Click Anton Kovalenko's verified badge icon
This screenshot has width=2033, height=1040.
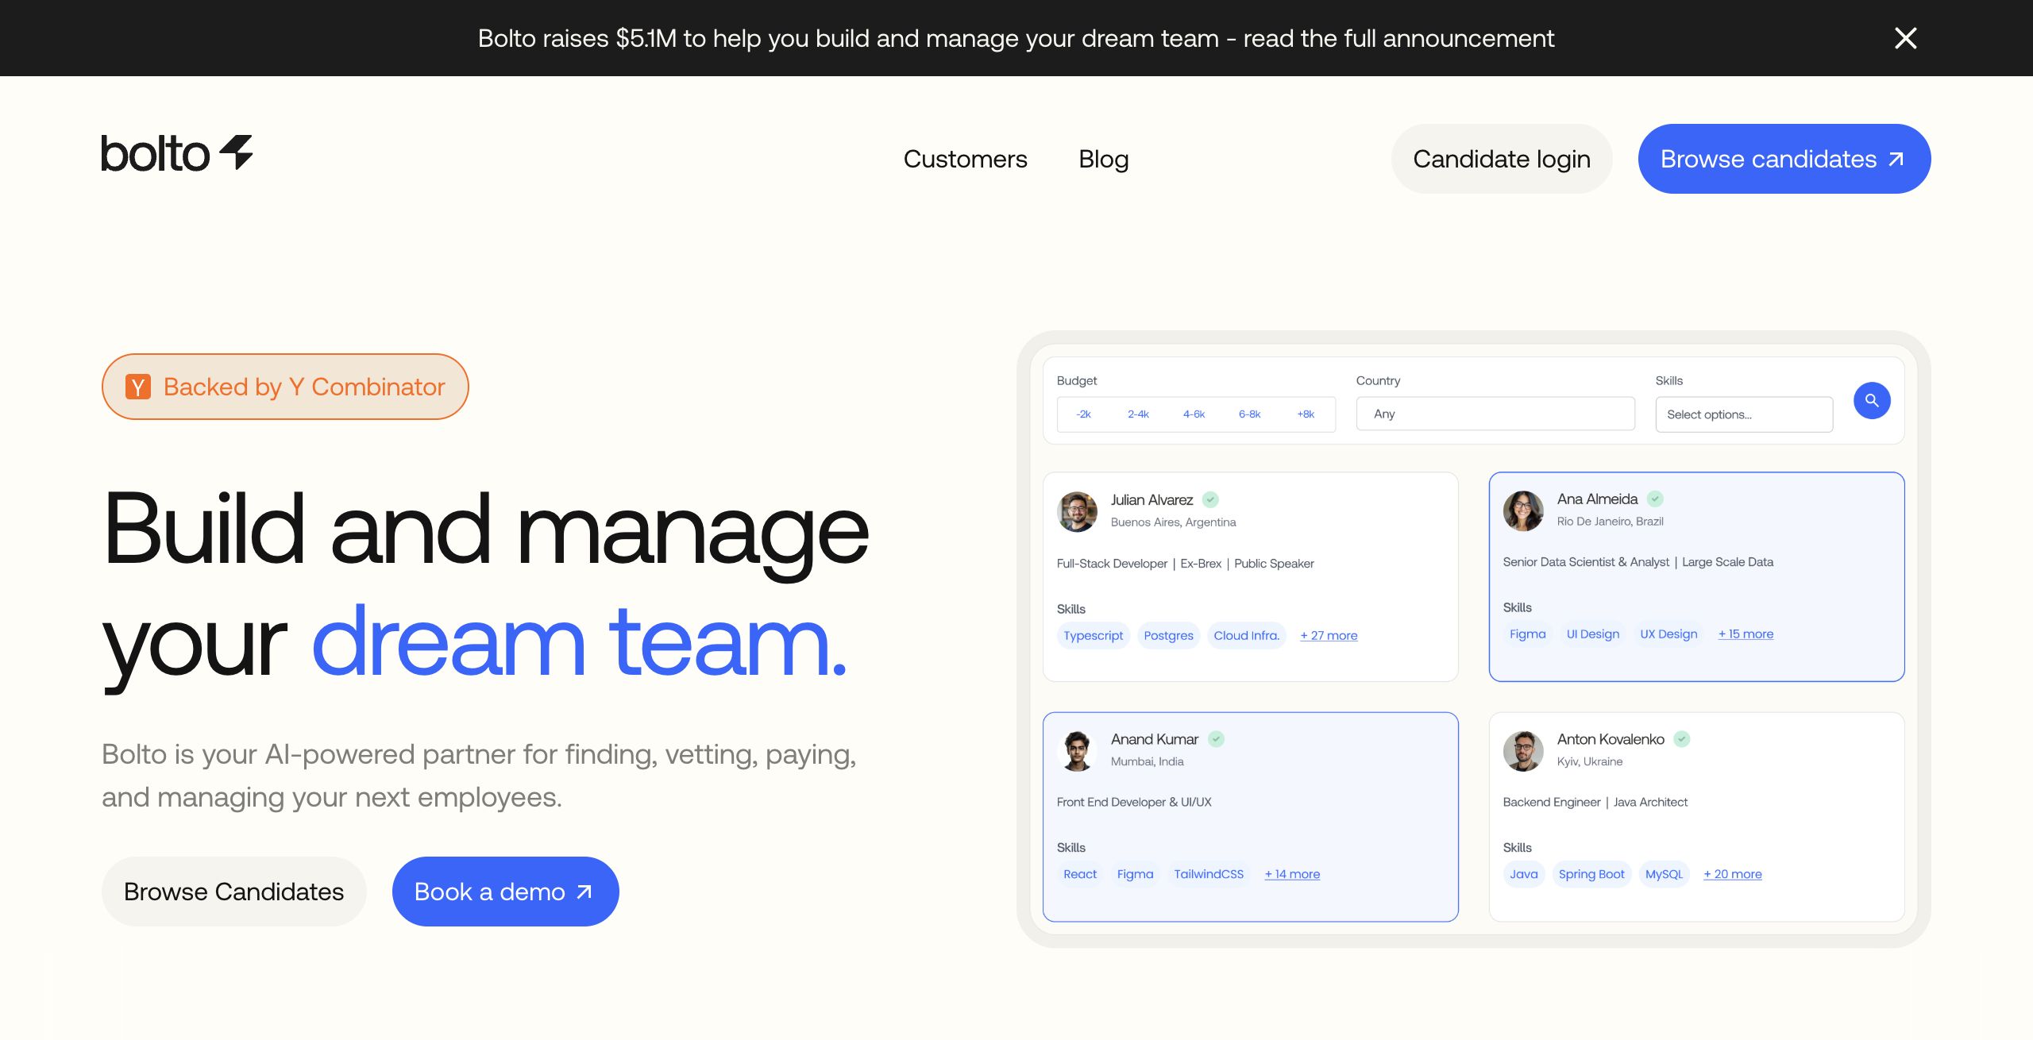coord(1681,739)
